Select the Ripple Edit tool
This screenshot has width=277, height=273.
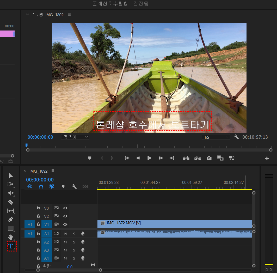(11, 193)
